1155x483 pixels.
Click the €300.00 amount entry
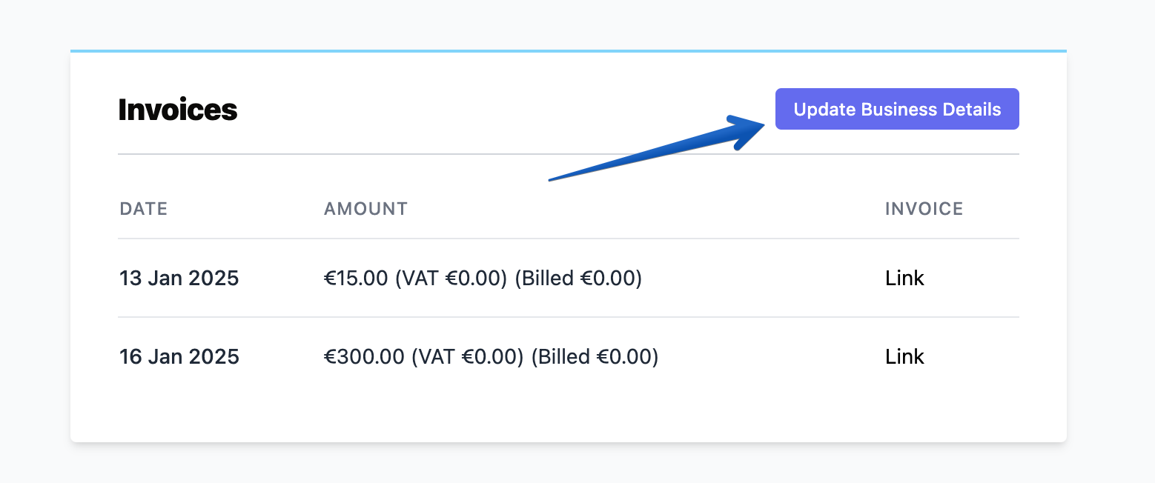click(362, 356)
